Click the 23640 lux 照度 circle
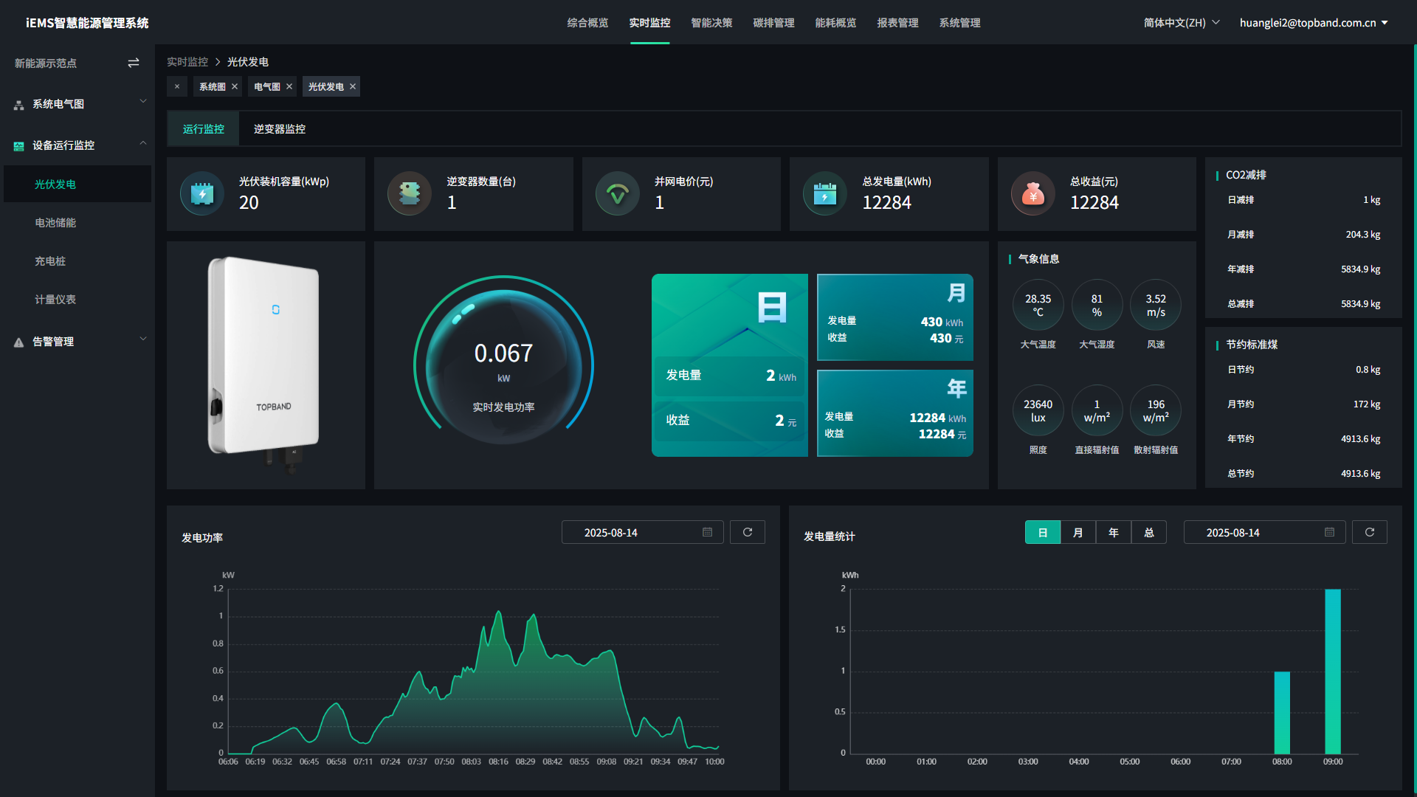The width and height of the screenshot is (1417, 797). pyautogui.click(x=1038, y=410)
